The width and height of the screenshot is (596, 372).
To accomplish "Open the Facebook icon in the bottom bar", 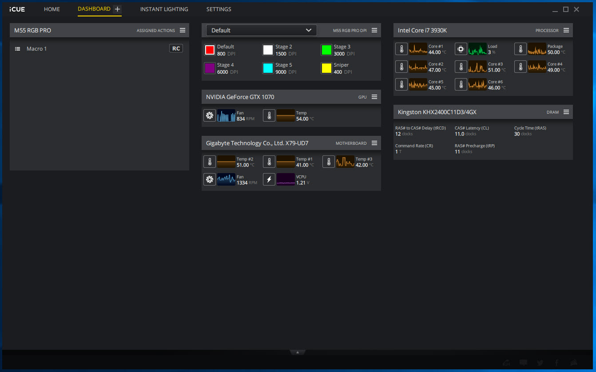I will pos(556,363).
